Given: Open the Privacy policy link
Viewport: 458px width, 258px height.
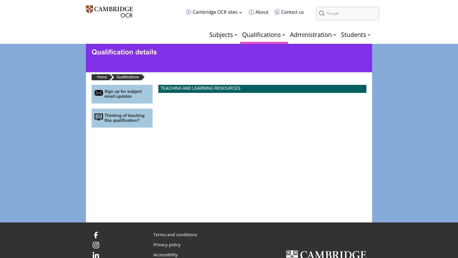Looking at the screenshot, I should (x=167, y=245).
